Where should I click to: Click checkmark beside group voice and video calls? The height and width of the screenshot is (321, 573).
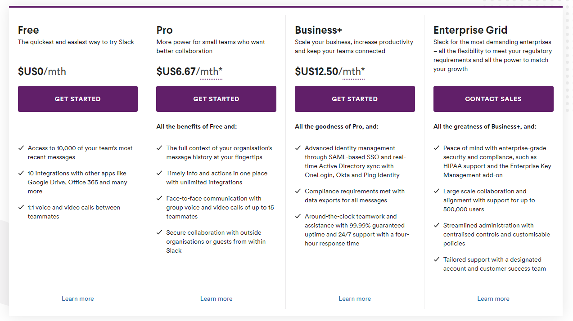(159, 198)
